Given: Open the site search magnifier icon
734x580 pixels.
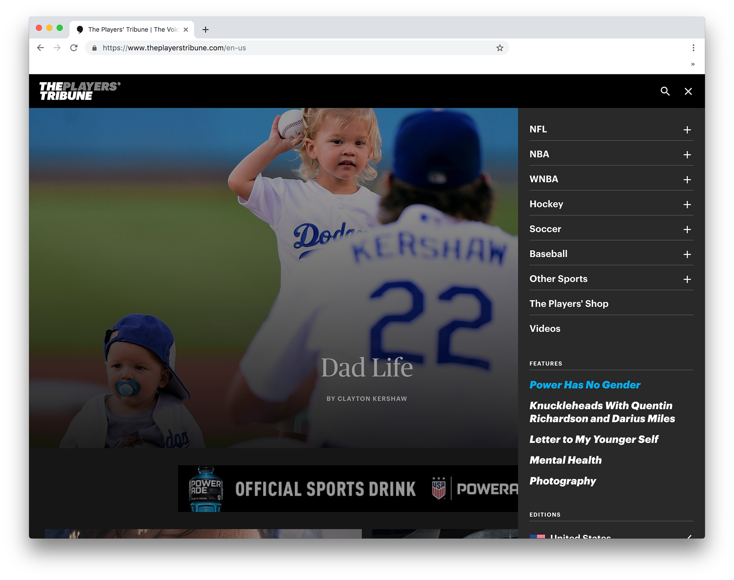Looking at the screenshot, I should point(665,91).
